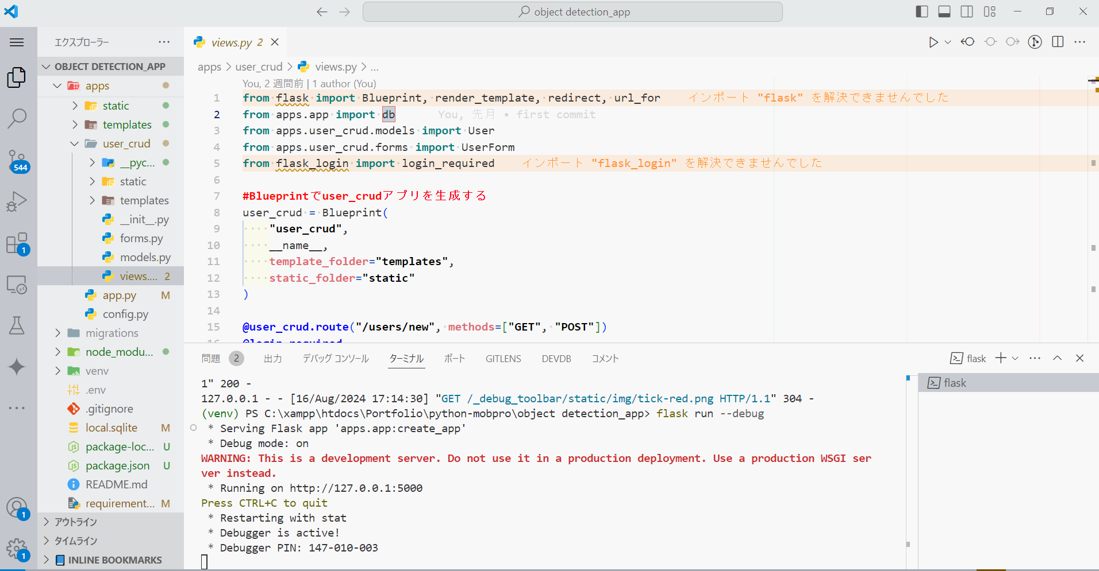The image size is (1099, 571).
Task: Toggle the secondary sidebar visibility
Action: coord(966,11)
